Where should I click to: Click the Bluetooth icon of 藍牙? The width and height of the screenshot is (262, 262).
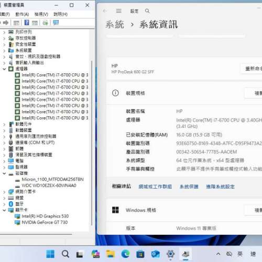[11, 204]
